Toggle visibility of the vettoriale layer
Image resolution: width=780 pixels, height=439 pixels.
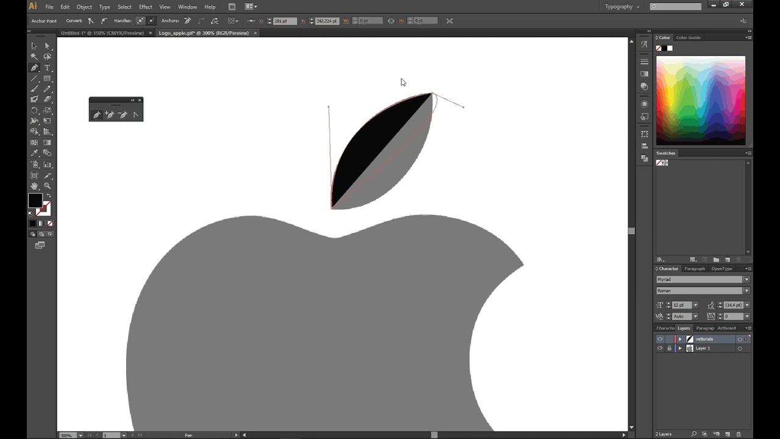[660, 339]
